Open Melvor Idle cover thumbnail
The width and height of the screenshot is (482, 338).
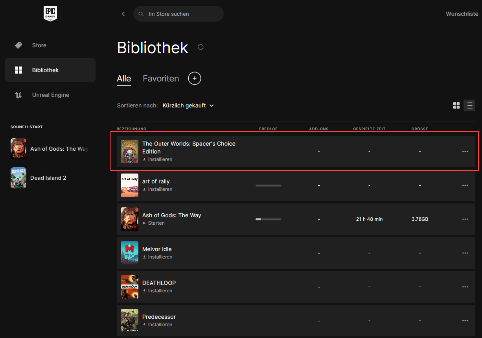click(129, 253)
